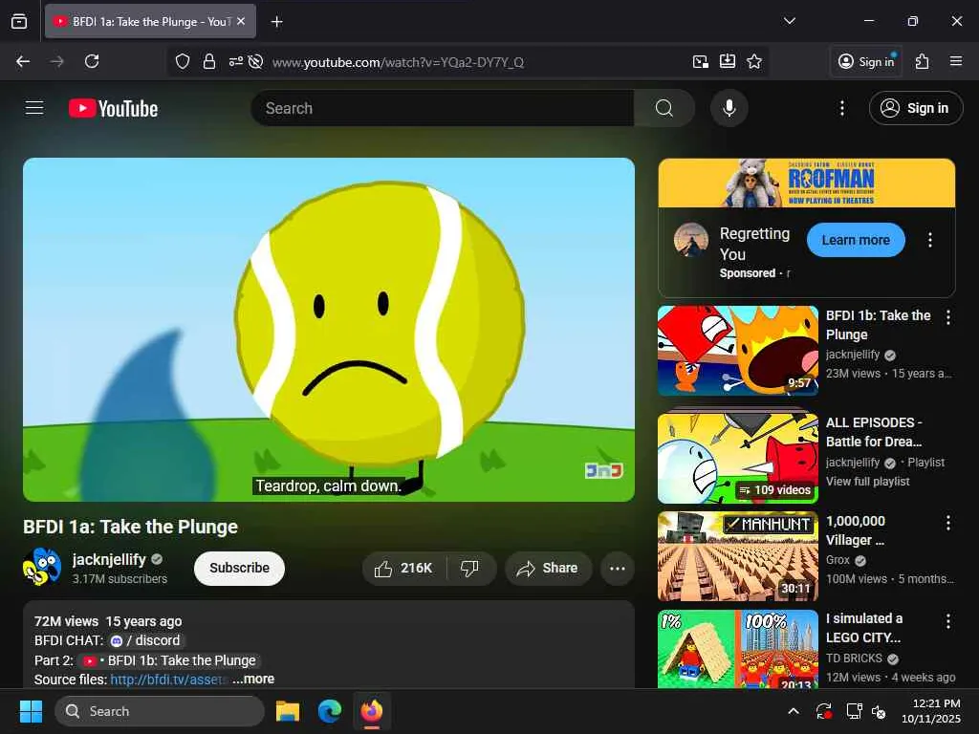979x734 pixels.
Task: Focus the YouTube search field
Action: click(x=443, y=108)
